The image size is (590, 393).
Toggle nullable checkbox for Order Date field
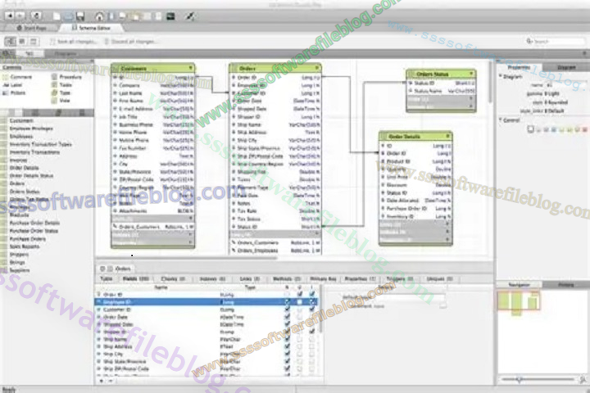click(x=287, y=317)
